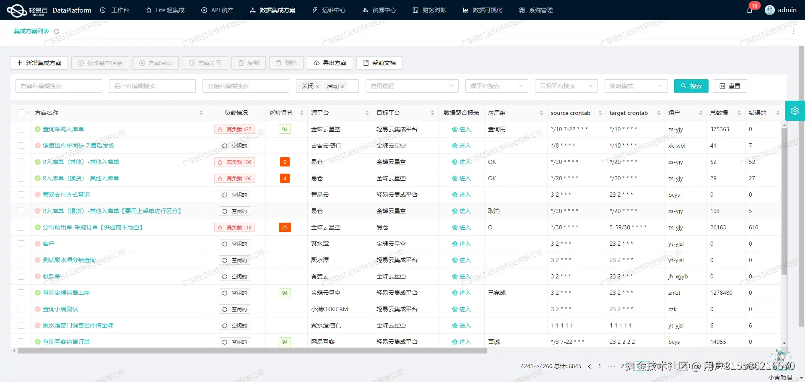Select the checkbox on the 客户 row
This screenshot has height=382, width=805.
21,244
